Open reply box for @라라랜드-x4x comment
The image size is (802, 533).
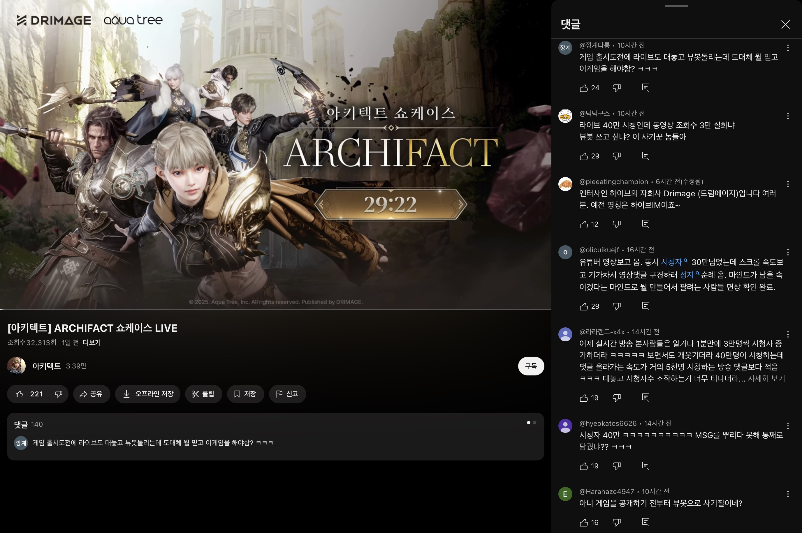(x=646, y=398)
